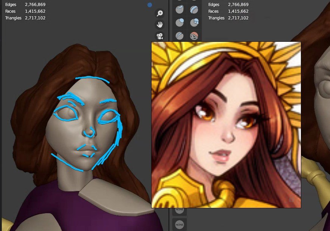
Task: Select the Crease sculpt brush
Action: (180, 36)
